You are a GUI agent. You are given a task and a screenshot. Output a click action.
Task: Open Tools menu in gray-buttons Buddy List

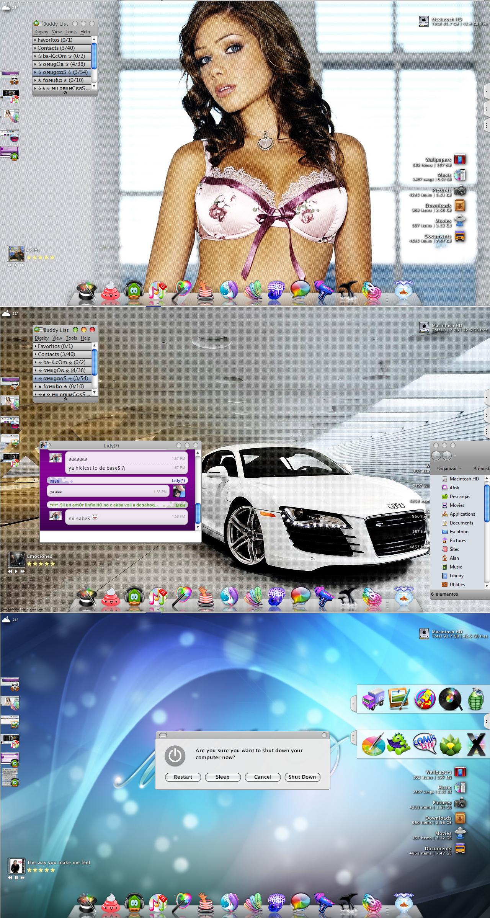(71, 32)
